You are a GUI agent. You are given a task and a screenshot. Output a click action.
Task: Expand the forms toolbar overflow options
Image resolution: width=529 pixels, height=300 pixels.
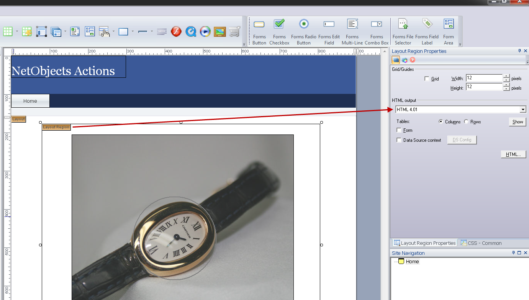(460, 44)
